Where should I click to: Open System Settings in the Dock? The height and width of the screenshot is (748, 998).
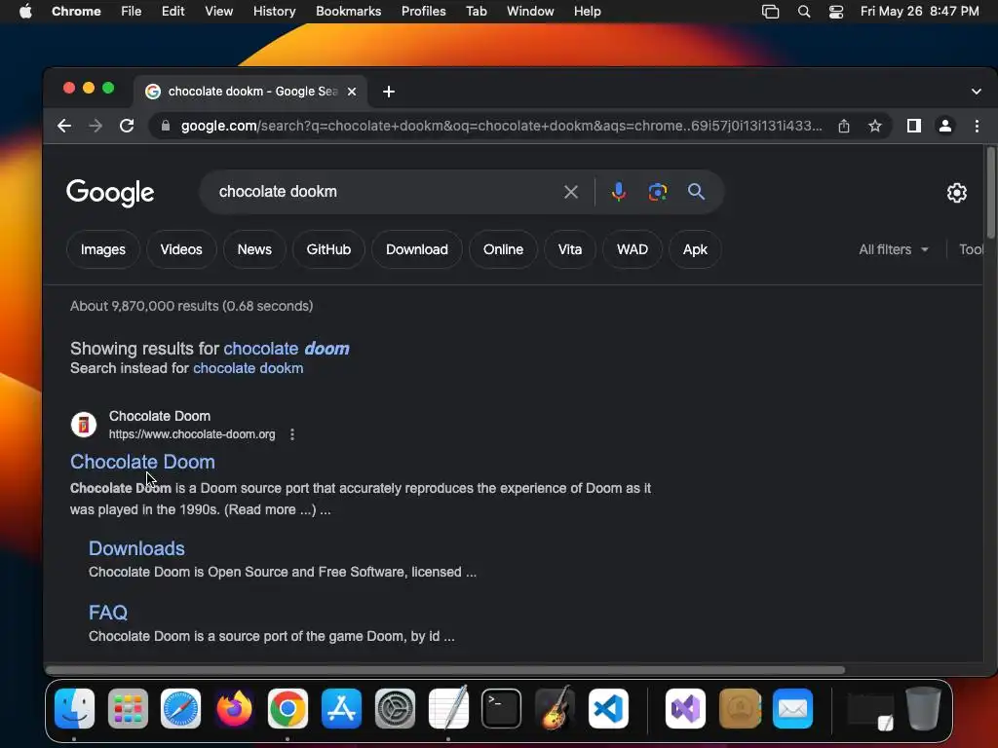(395, 709)
